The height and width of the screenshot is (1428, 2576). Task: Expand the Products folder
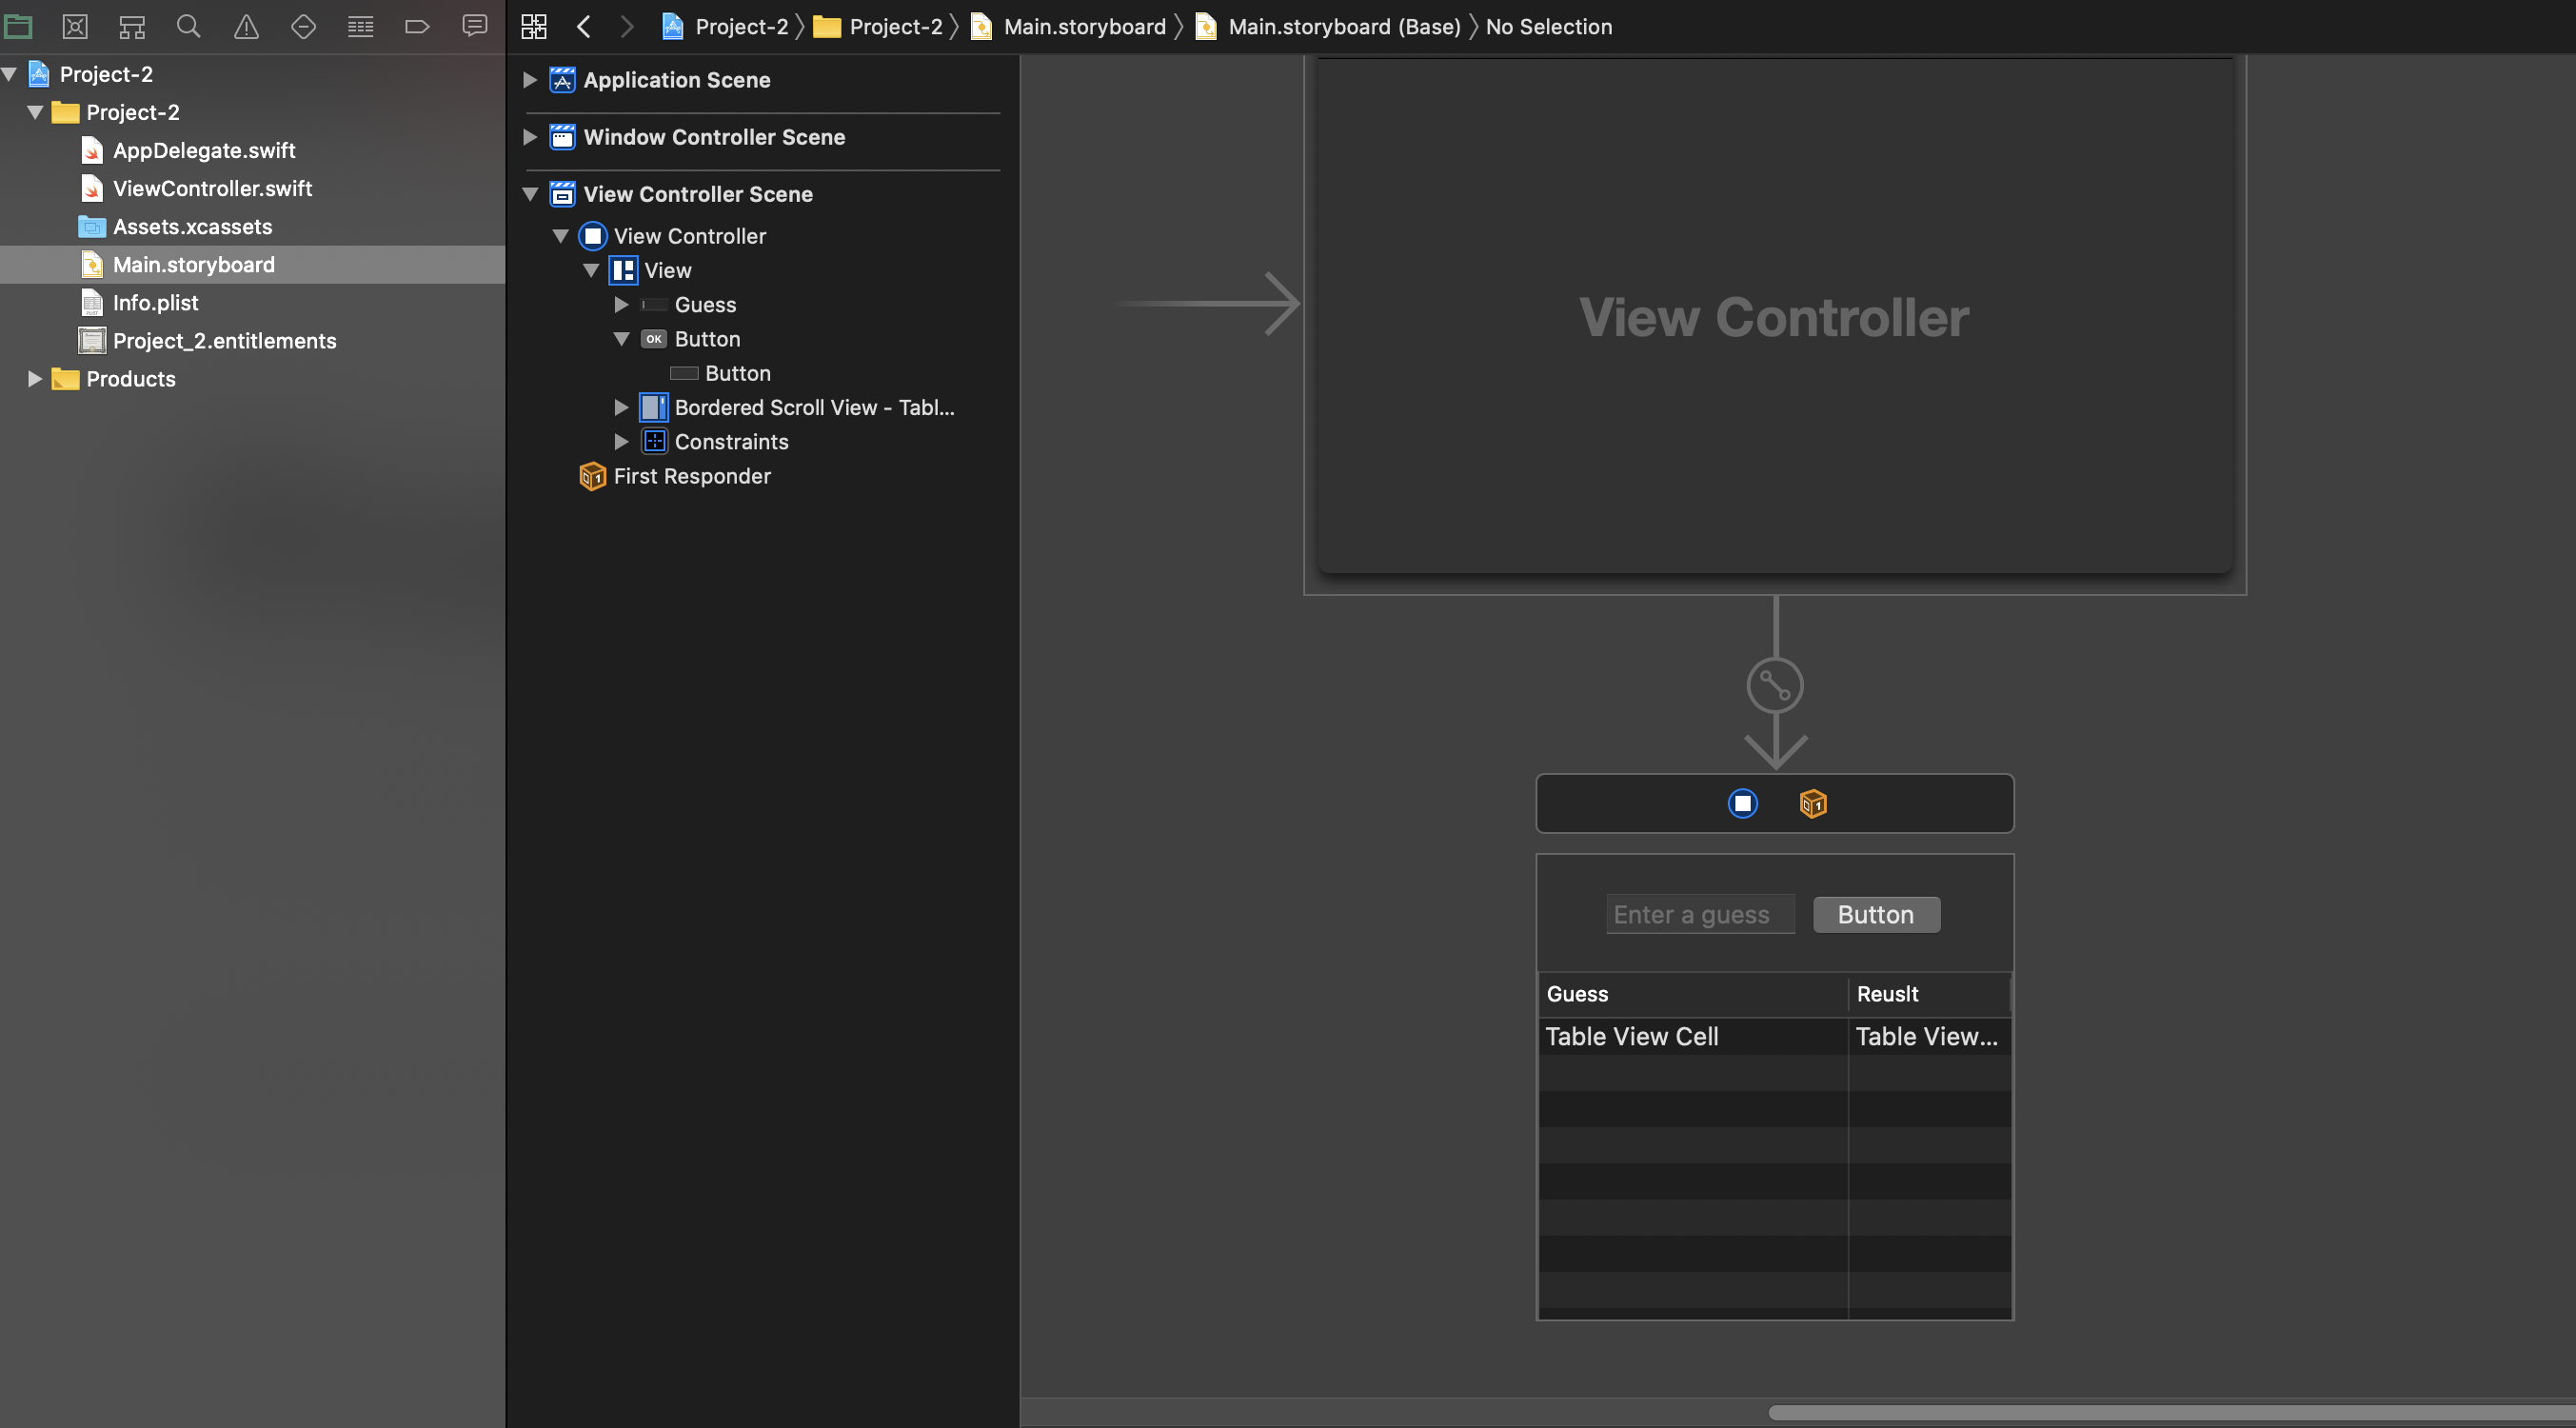pos(34,379)
